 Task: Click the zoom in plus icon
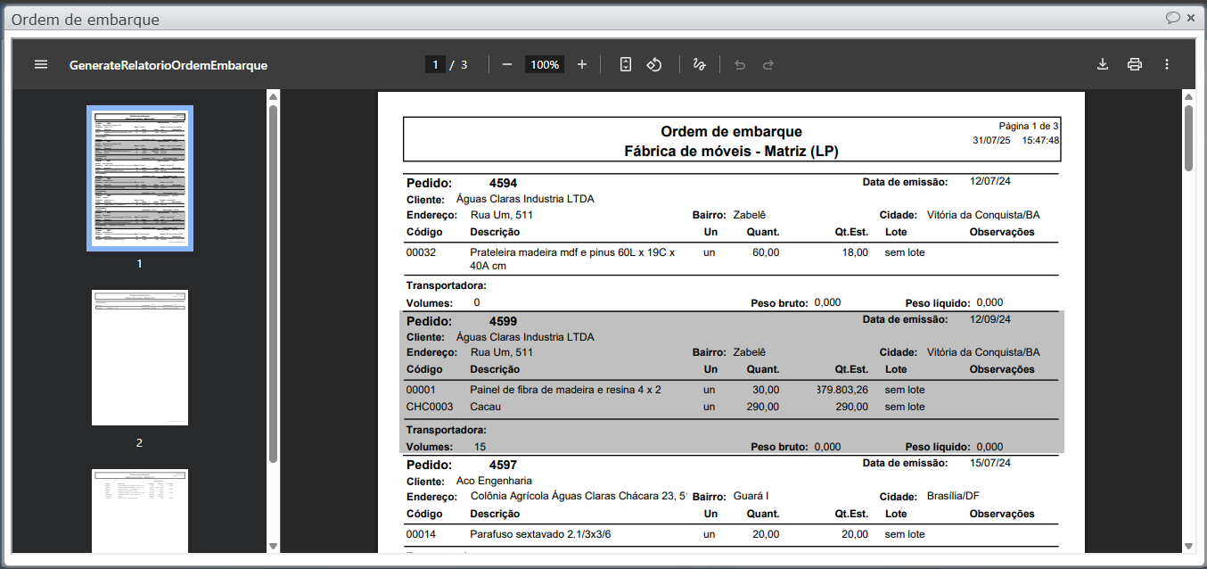[582, 64]
